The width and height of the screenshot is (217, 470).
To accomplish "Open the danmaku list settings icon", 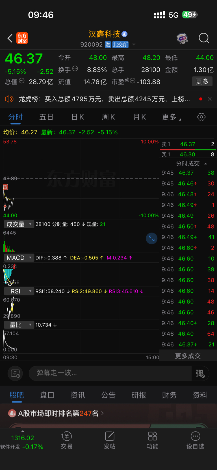I will tap(15, 373).
